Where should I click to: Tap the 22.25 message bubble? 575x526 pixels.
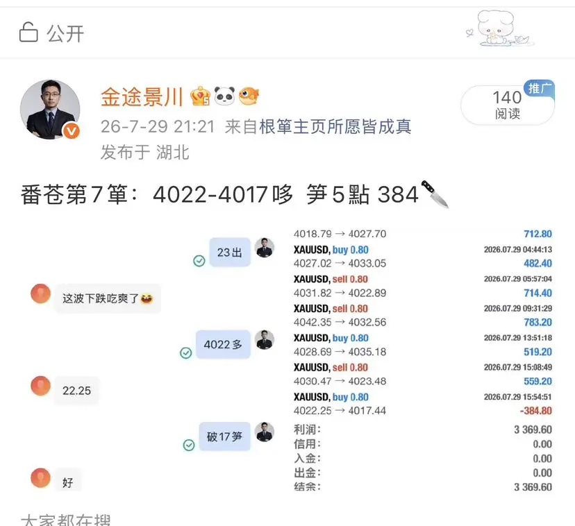(76, 391)
